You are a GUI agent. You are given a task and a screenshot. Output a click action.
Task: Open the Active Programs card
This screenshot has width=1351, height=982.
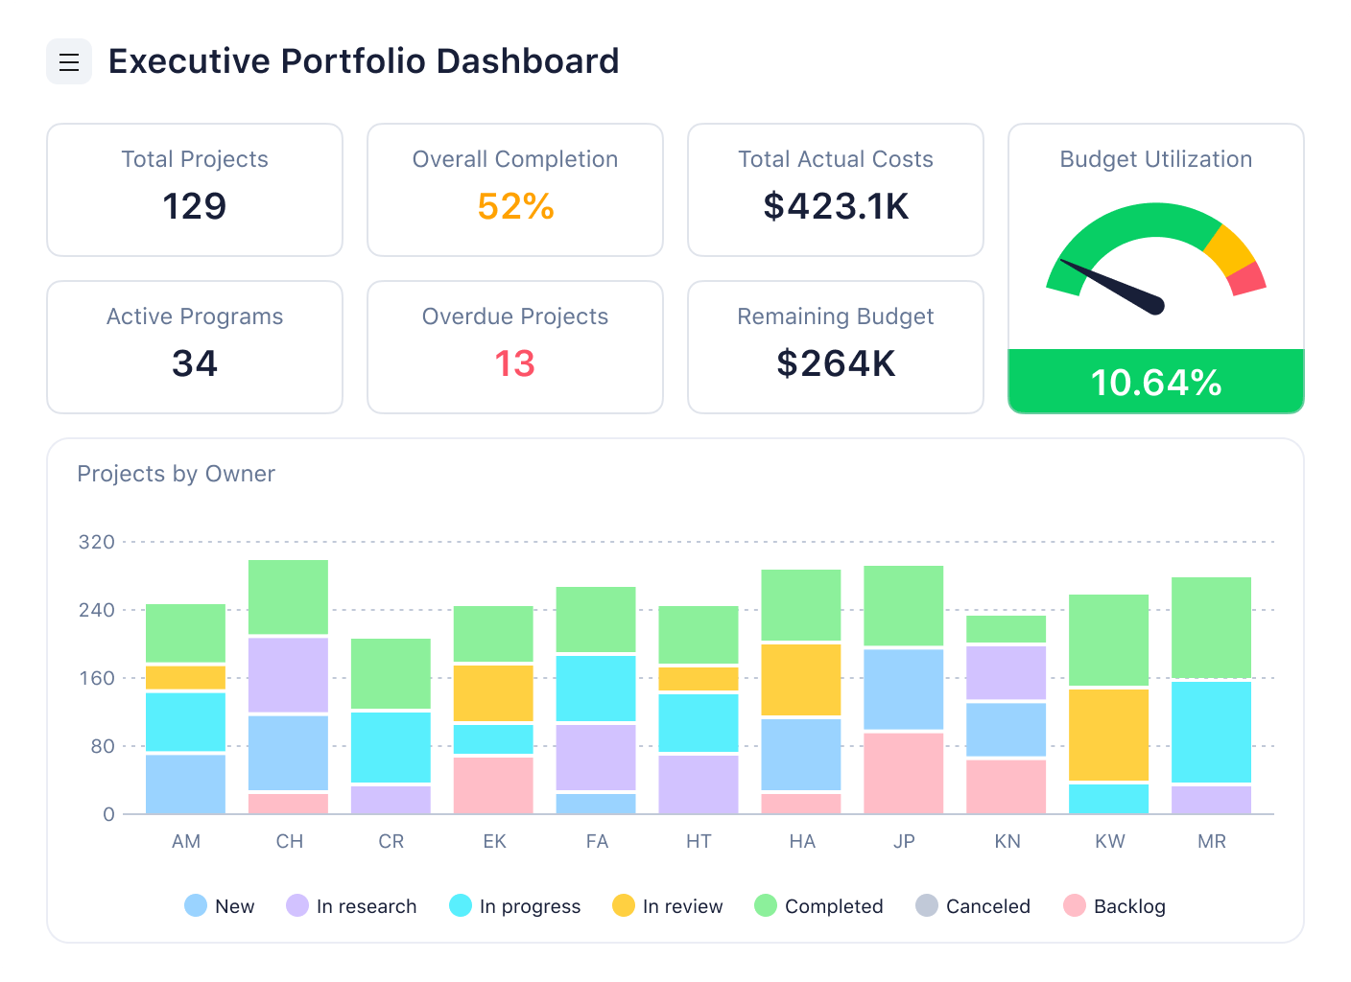point(195,347)
